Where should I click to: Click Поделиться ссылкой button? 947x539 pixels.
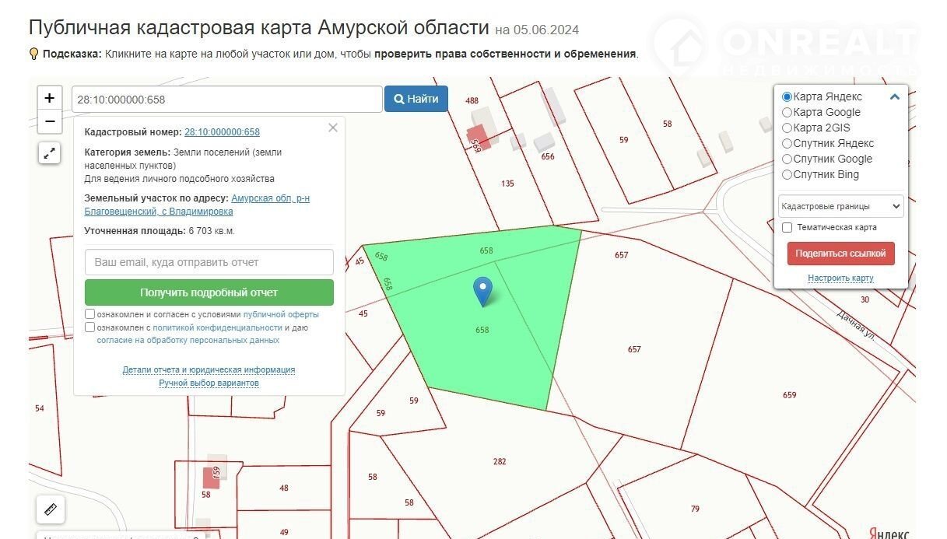coord(840,254)
